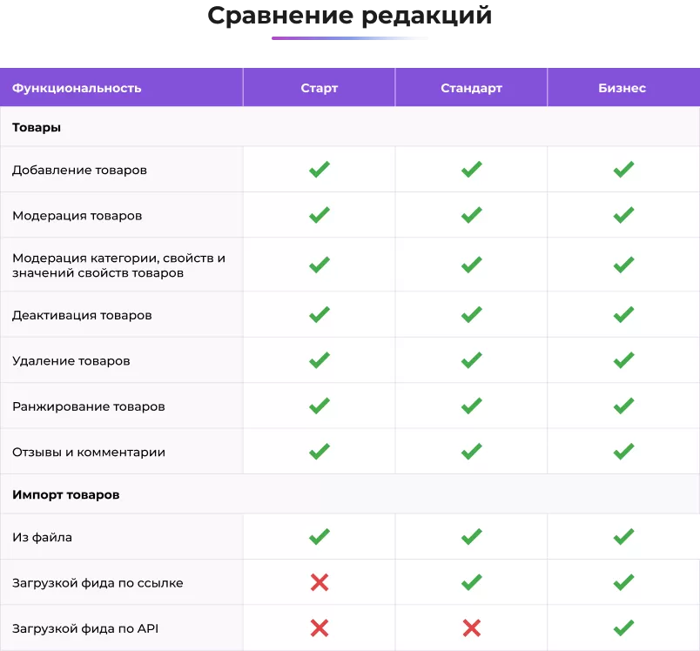The height and width of the screenshot is (651, 700).
Task: Click Старт checkmark in Из файла row
Action: (320, 537)
